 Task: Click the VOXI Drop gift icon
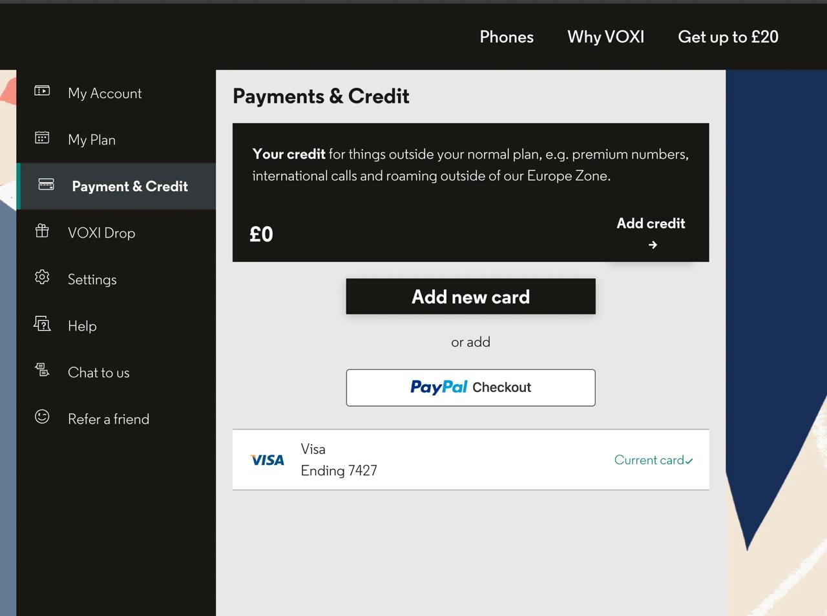[x=42, y=231]
